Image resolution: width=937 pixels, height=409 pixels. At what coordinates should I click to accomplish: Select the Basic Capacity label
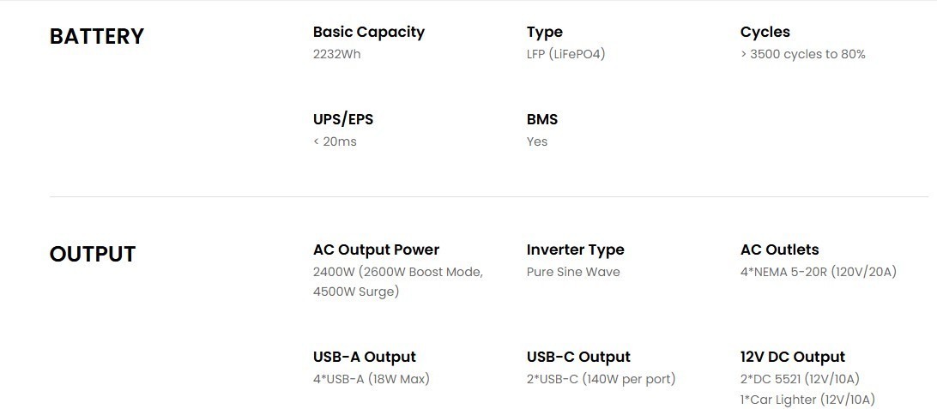(369, 33)
